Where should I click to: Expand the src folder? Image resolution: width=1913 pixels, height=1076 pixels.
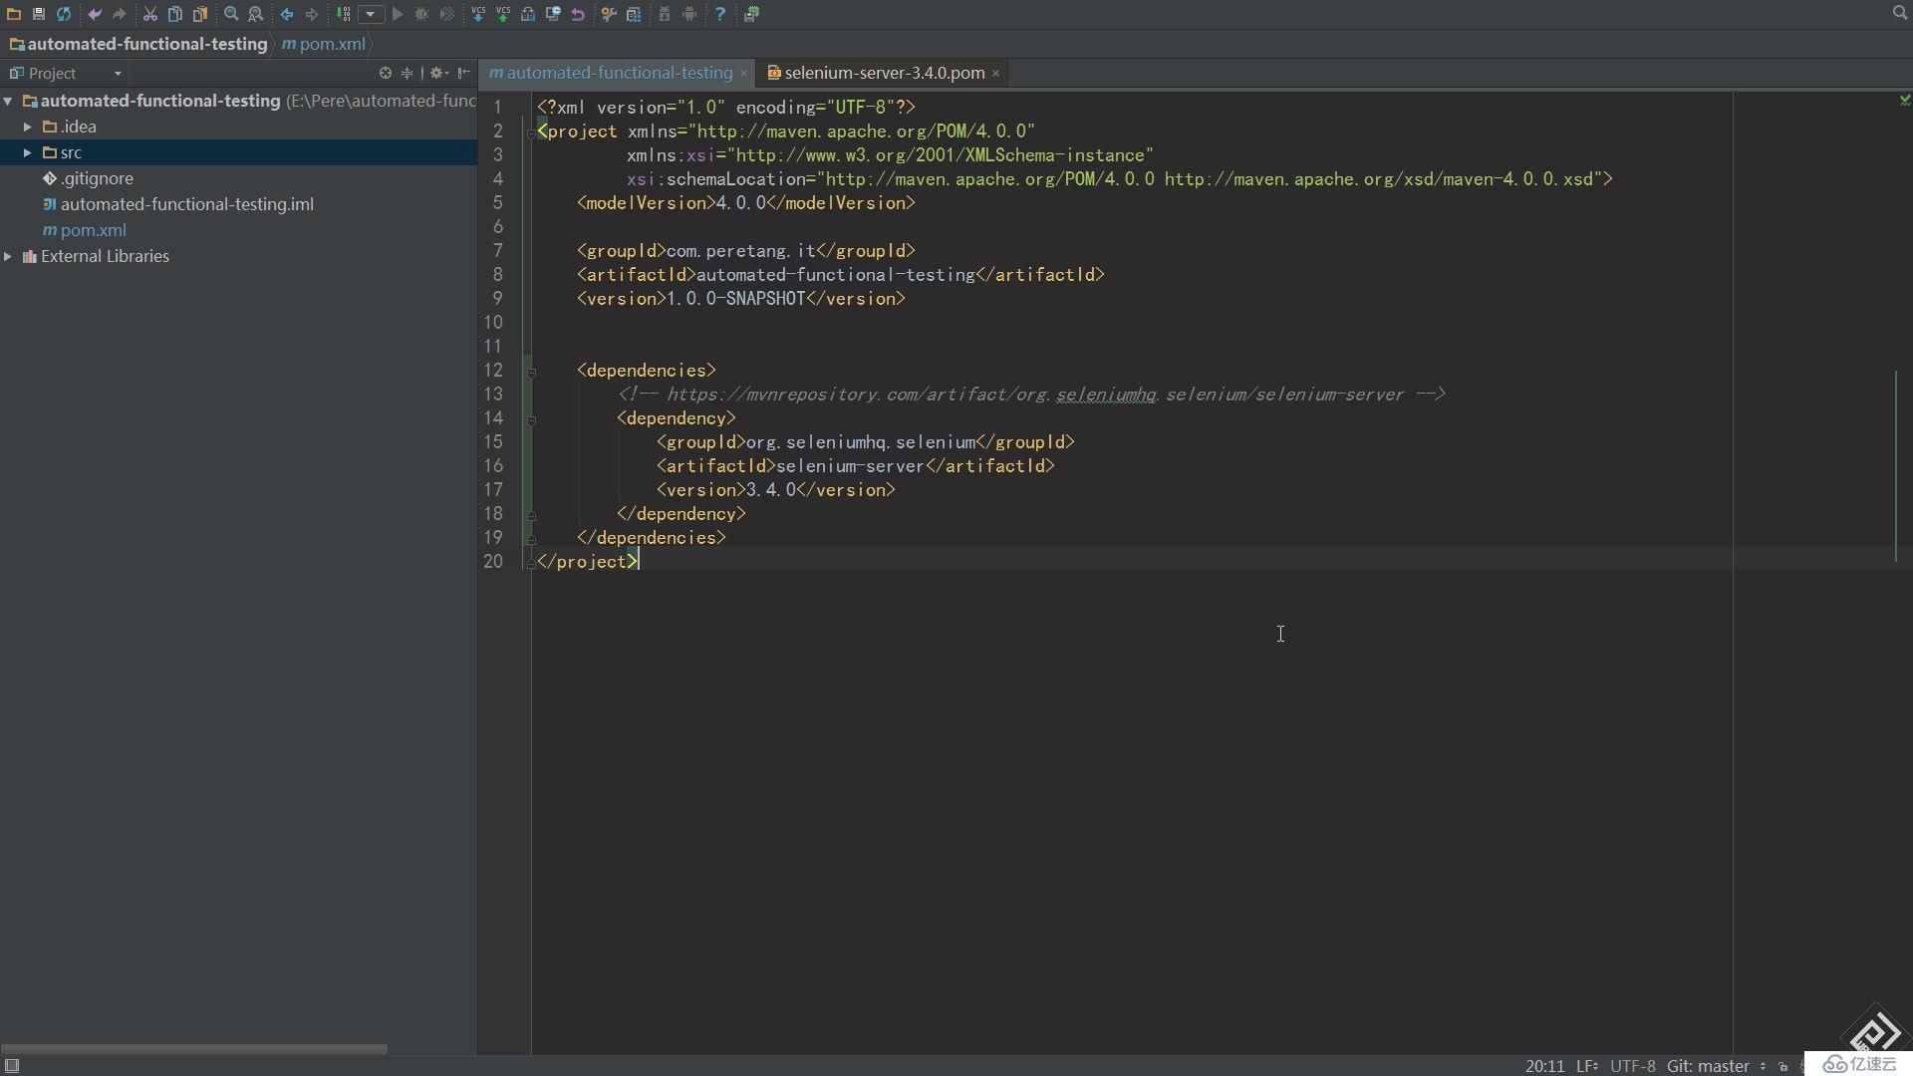coord(28,152)
